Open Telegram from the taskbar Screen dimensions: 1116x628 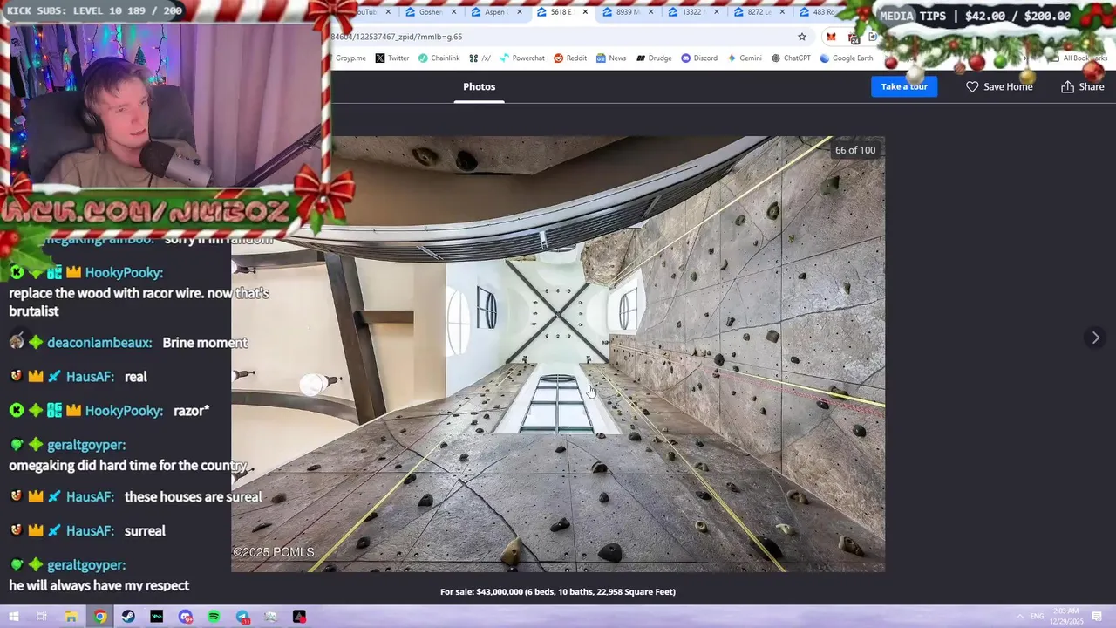[242, 617]
